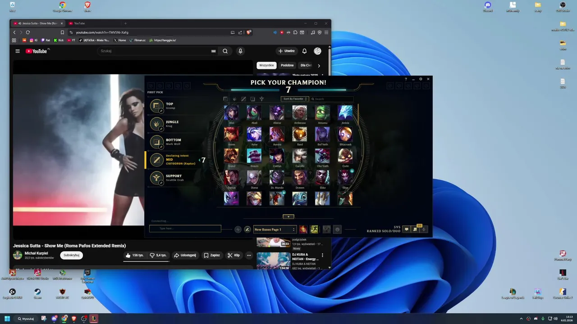577x324 pixels.
Task: Open Kick bookmark in bookmarks bar
Action: click(59, 40)
